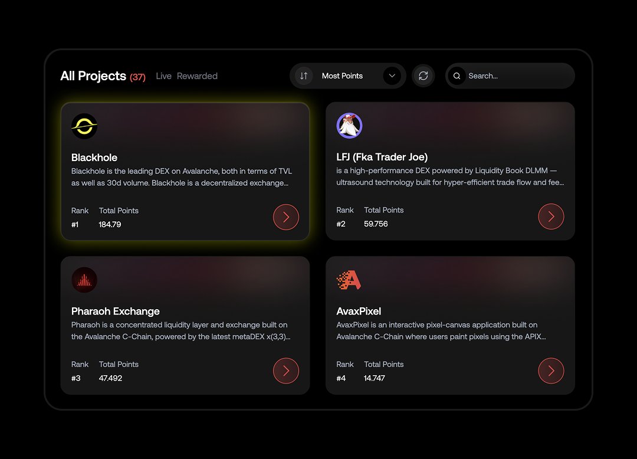
Task: Click the Pharaoh description text
Action: (181, 330)
